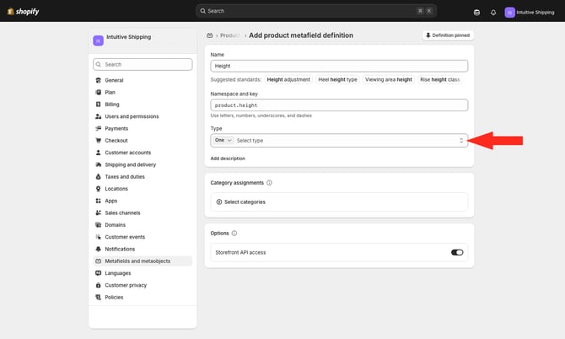Open Metafields and metaobjects settings
Viewport: 565px width, 339px height.
(143, 261)
